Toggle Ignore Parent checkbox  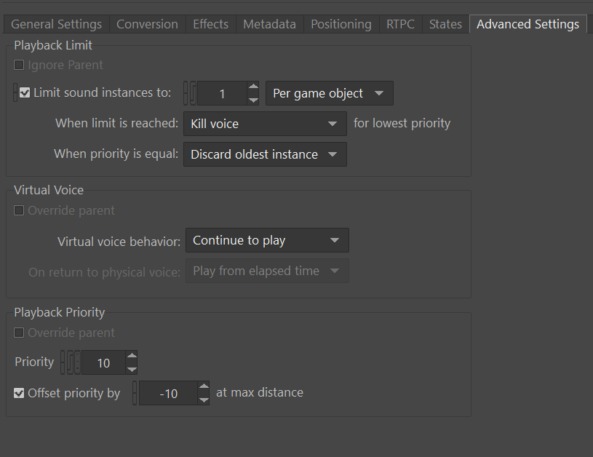[x=19, y=65]
